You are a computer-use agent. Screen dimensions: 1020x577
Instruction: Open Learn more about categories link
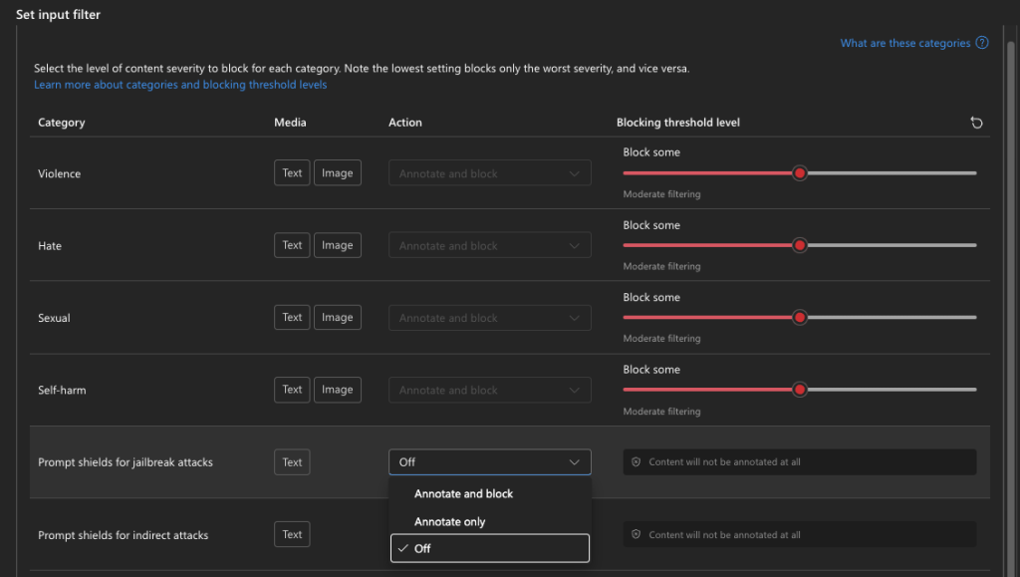pos(180,85)
